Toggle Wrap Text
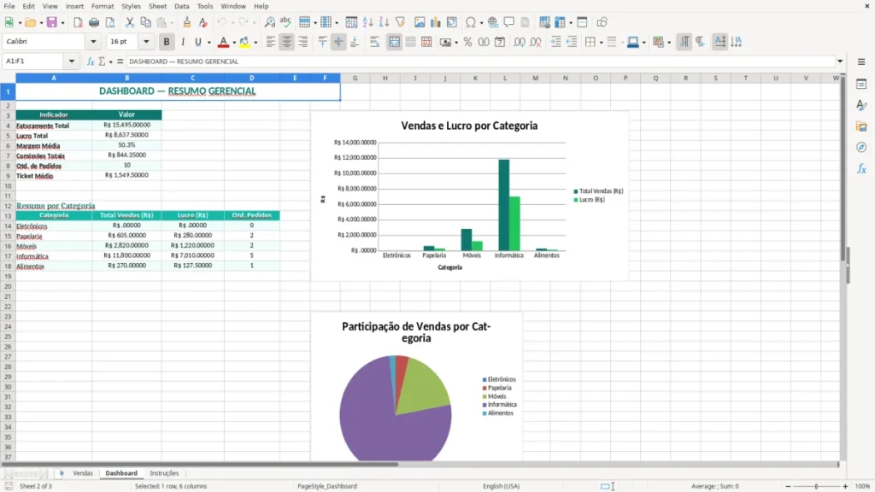 pos(374,42)
